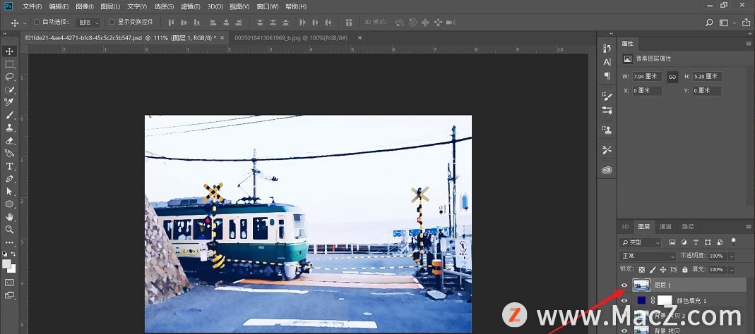Click the W width input field
The height and width of the screenshot is (334, 755).
[x=646, y=76]
